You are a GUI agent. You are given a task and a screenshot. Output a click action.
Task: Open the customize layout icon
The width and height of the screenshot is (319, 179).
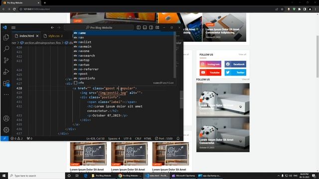click(x=158, y=28)
